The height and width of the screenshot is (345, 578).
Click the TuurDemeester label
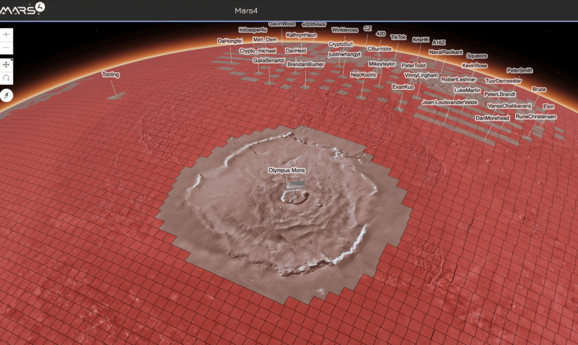(503, 80)
